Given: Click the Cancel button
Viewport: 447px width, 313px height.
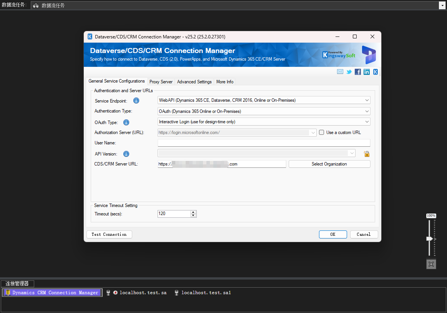Looking at the screenshot, I should pos(364,234).
